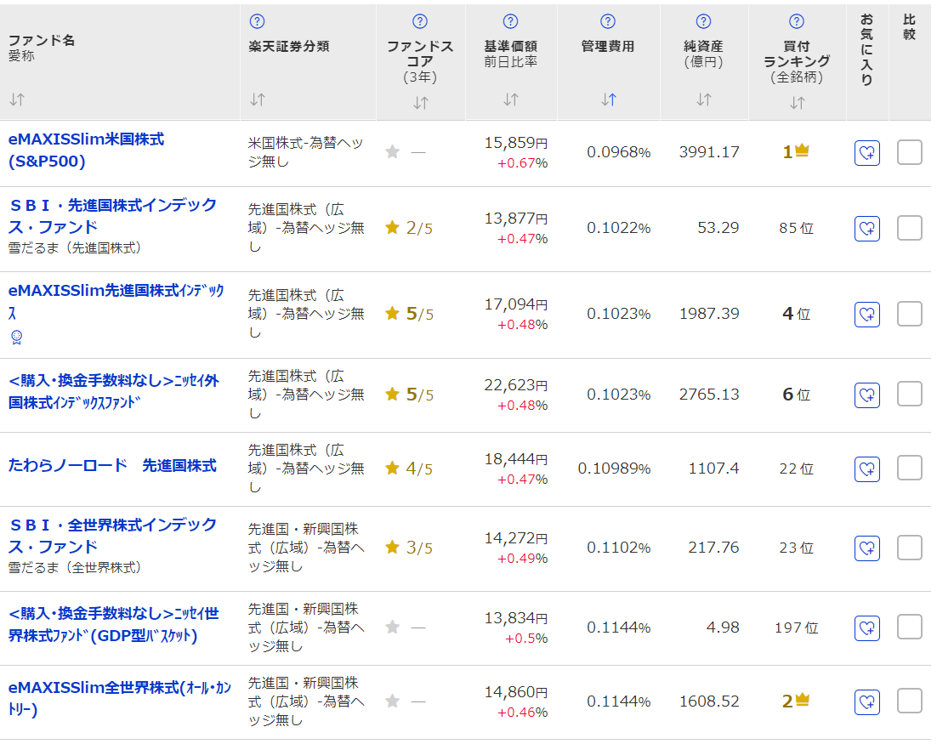Click grey star in eMAXISSlim米国株式(S&P500) row

click(x=393, y=152)
